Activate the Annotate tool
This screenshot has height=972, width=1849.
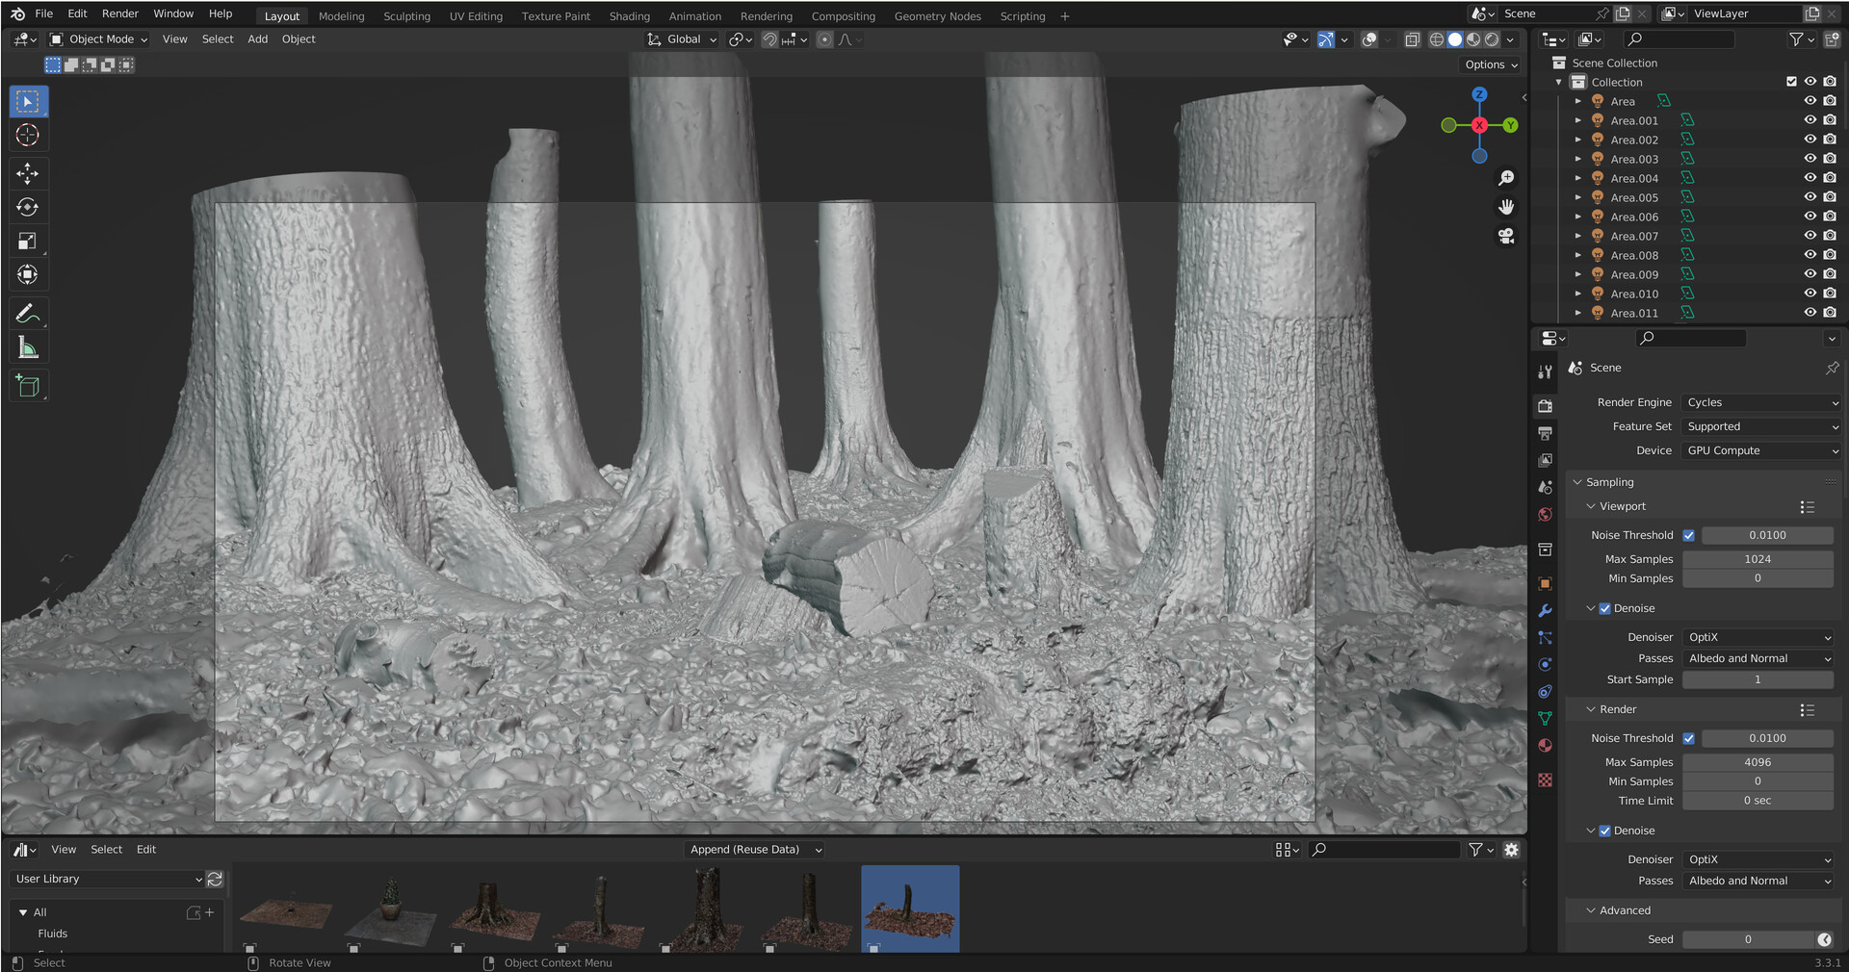tap(28, 313)
